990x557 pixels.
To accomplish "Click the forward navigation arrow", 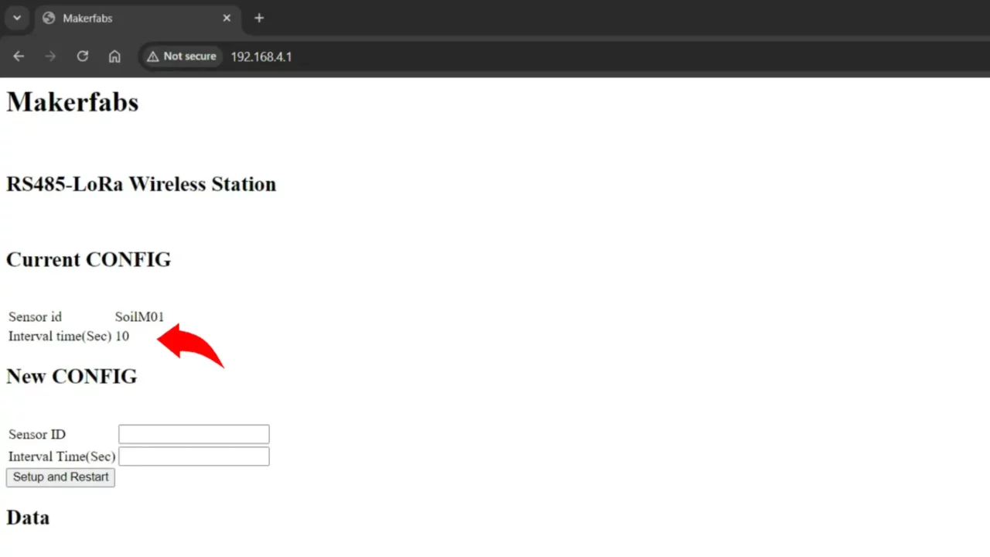I will pos(50,56).
